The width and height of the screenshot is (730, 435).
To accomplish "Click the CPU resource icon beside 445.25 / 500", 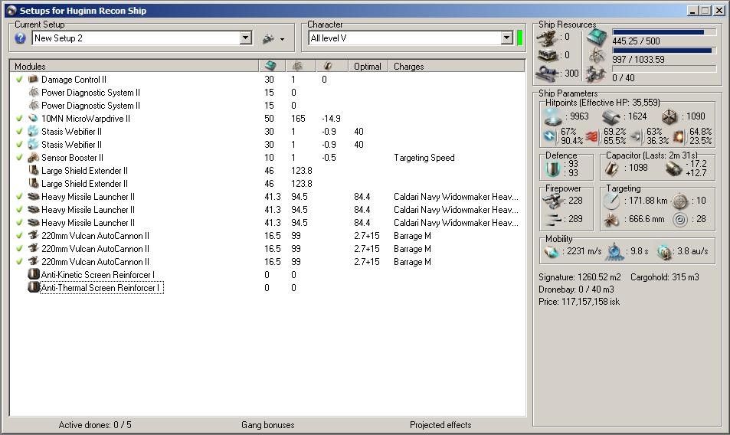I will 597,38.
